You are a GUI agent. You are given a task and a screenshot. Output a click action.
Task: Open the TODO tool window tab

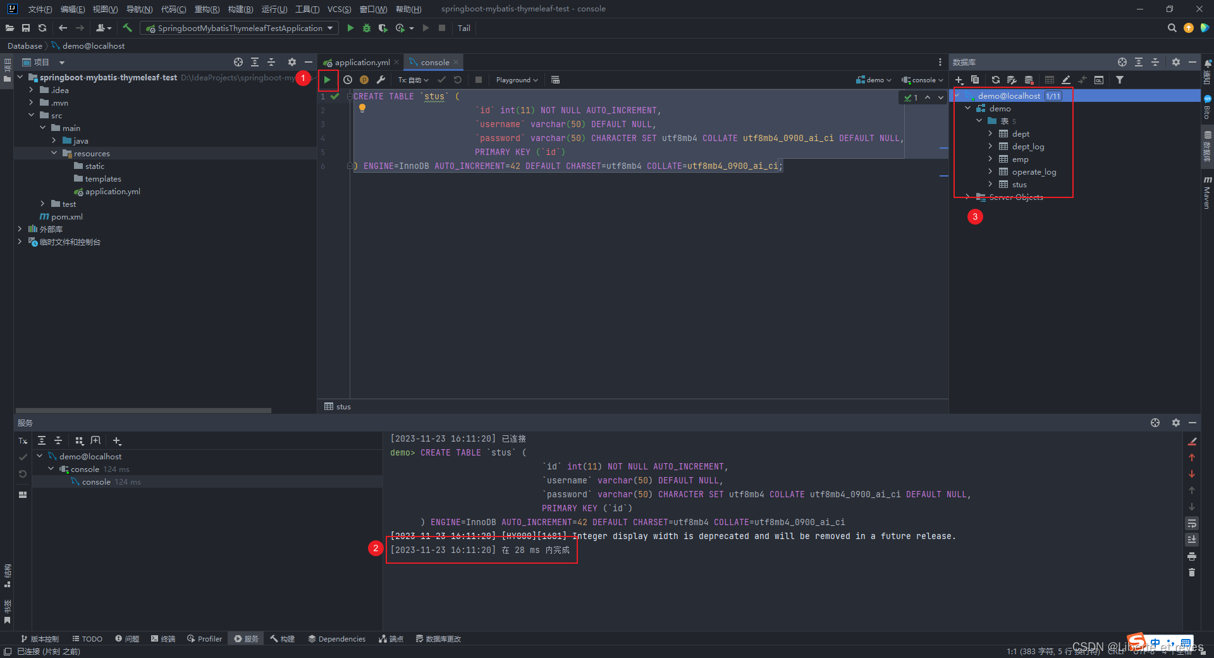(x=87, y=639)
